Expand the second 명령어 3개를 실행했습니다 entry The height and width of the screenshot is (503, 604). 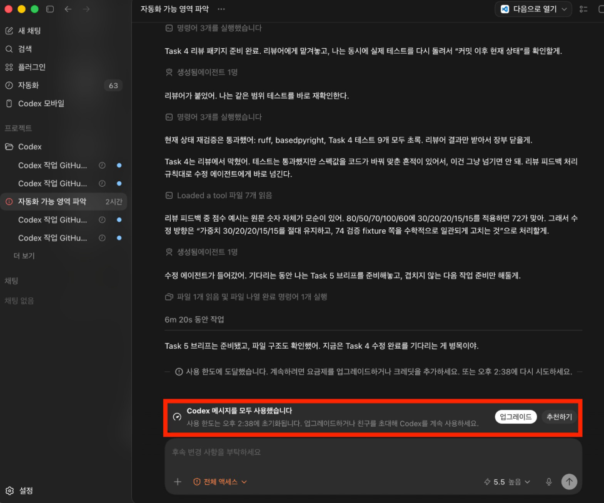(213, 117)
